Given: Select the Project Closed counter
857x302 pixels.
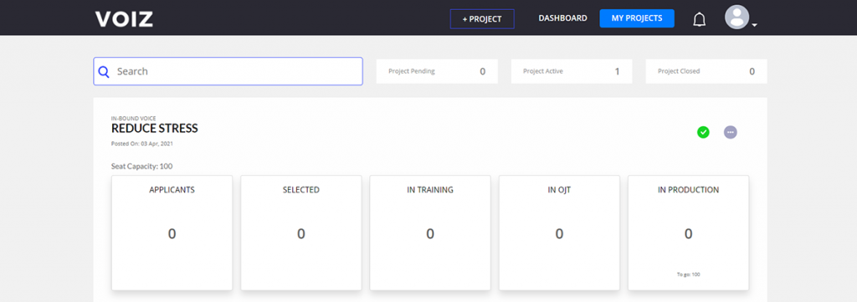Looking at the screenshot, I should [706, 72].
